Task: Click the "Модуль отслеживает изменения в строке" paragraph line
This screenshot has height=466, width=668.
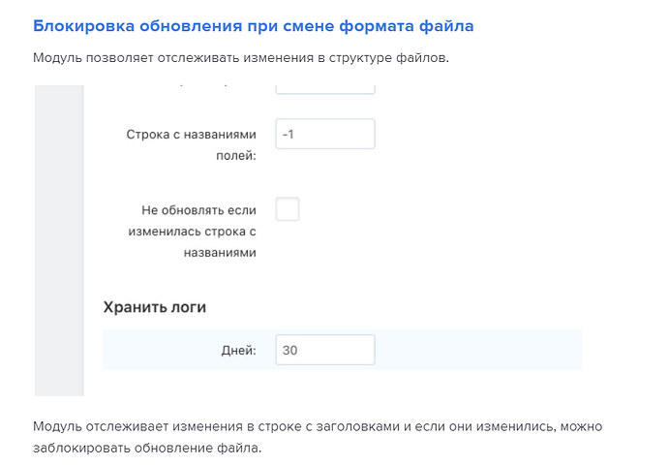Action: click(318, 426)
